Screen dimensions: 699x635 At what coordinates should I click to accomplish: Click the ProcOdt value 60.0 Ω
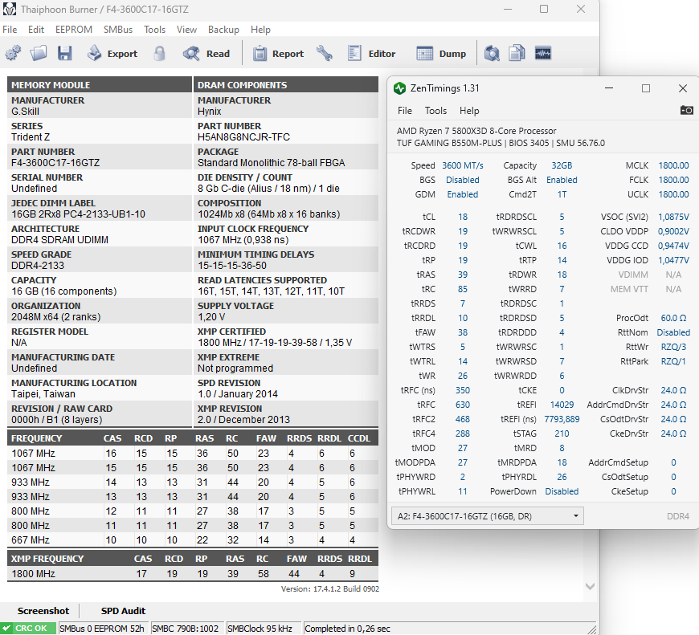pyautogui.click(x=673, y=318)
